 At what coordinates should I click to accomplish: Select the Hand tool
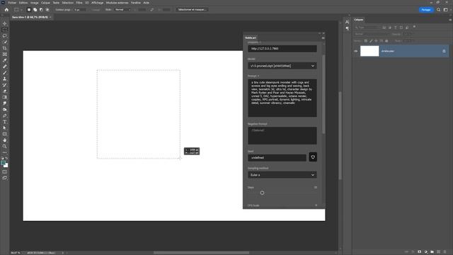(x=5, y=140)
